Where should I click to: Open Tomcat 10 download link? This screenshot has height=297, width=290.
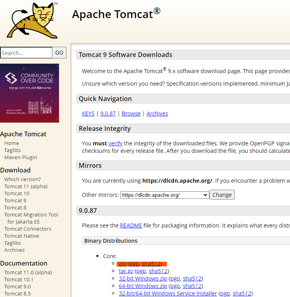point(17,194)
